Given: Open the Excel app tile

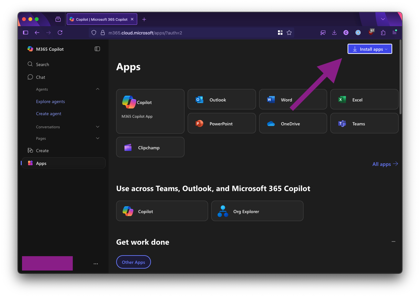Looking at the screenshot, I should [364, 100].
